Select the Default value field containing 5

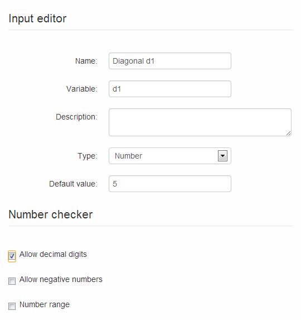click(170, 184)
